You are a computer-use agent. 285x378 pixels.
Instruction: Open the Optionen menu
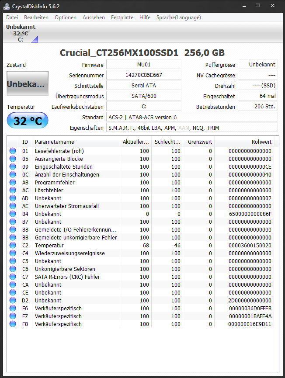(x=65, y=17)
